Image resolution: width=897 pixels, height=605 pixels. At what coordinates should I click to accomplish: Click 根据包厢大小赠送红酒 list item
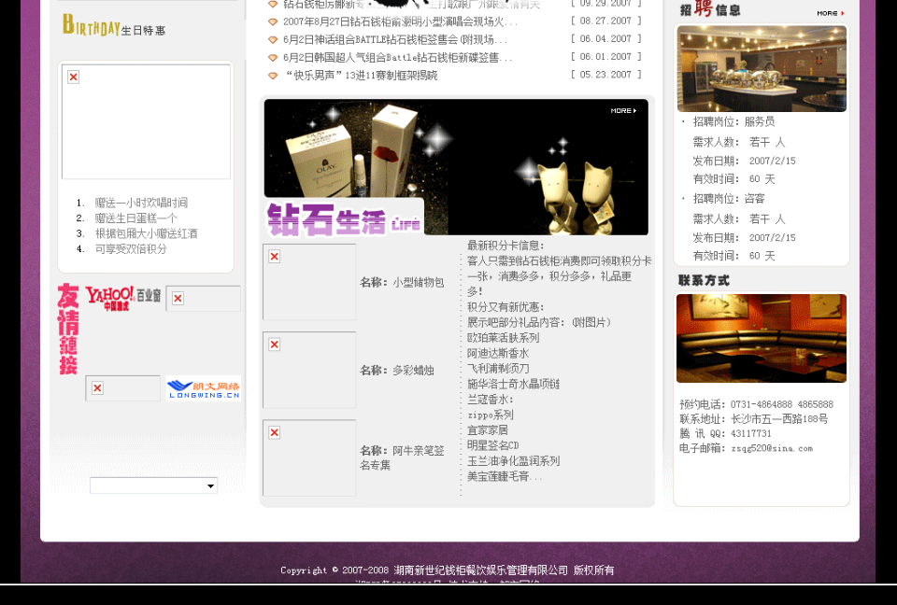pos(147,233)
